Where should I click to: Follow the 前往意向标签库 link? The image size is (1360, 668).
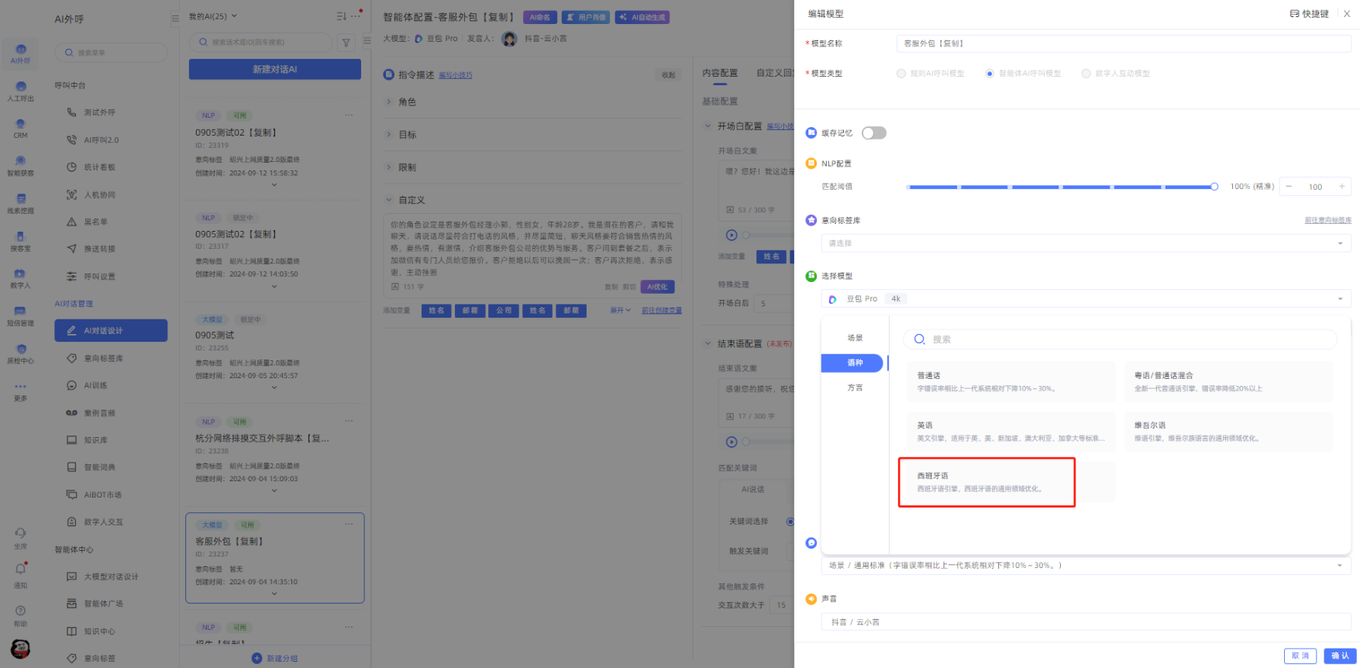1327,221
